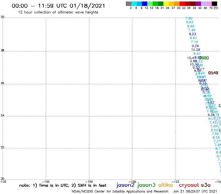Click the subtitle '12 hour collection of altimeter wave heights'
Screen dimensions: 221x194
(x=58, y=12)
